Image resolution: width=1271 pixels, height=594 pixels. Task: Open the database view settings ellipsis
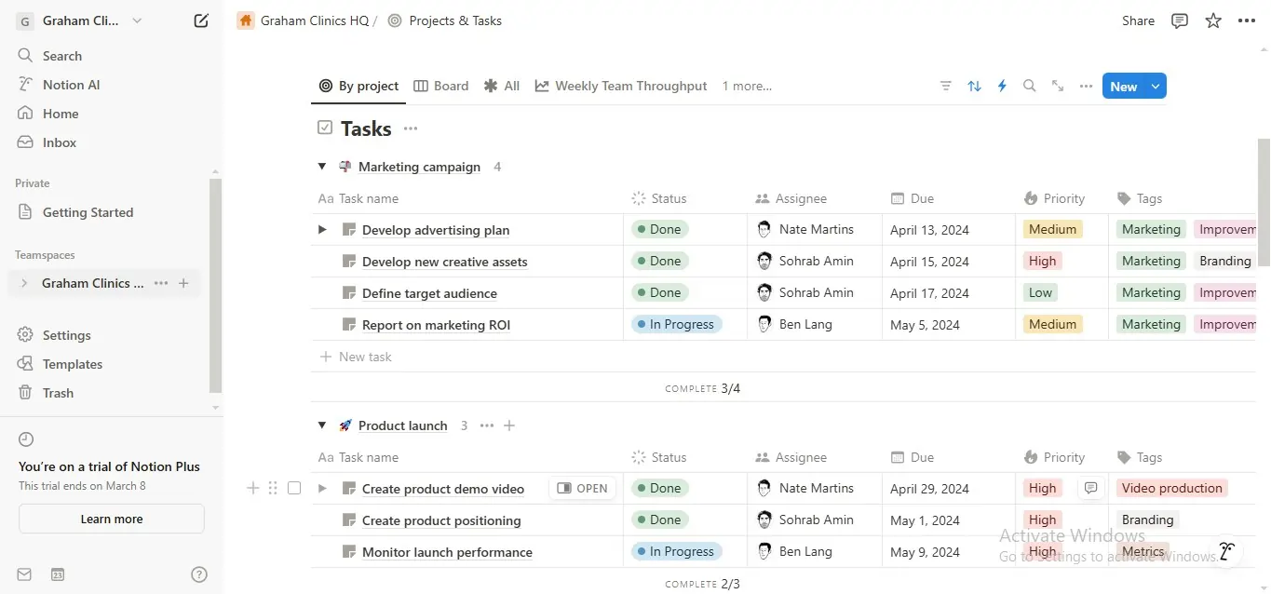(x=1086, y=86)
